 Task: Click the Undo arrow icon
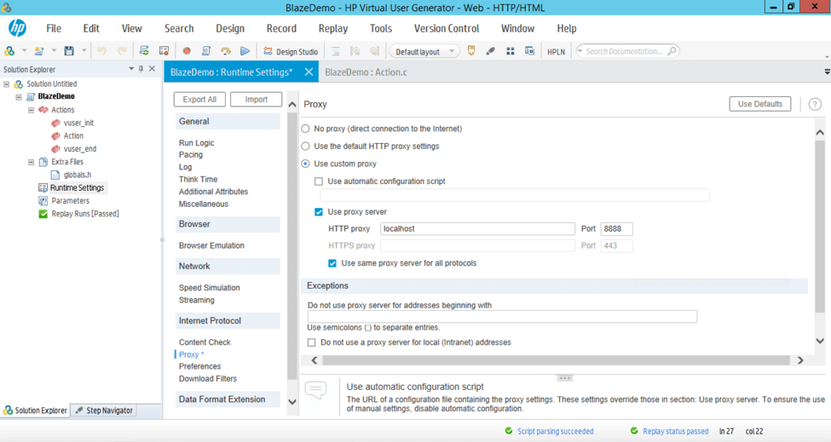coord(101,51)
